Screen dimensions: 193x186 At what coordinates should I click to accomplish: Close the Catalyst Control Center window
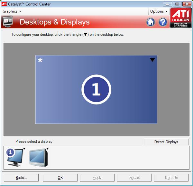coord(187,4)
